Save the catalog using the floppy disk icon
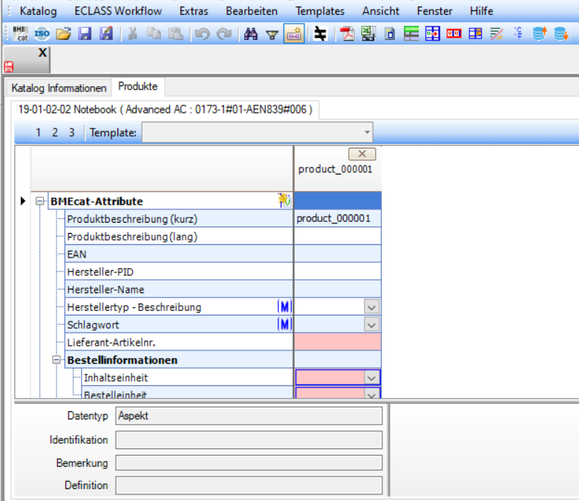 pyautogui.click(x=85, y=33)
